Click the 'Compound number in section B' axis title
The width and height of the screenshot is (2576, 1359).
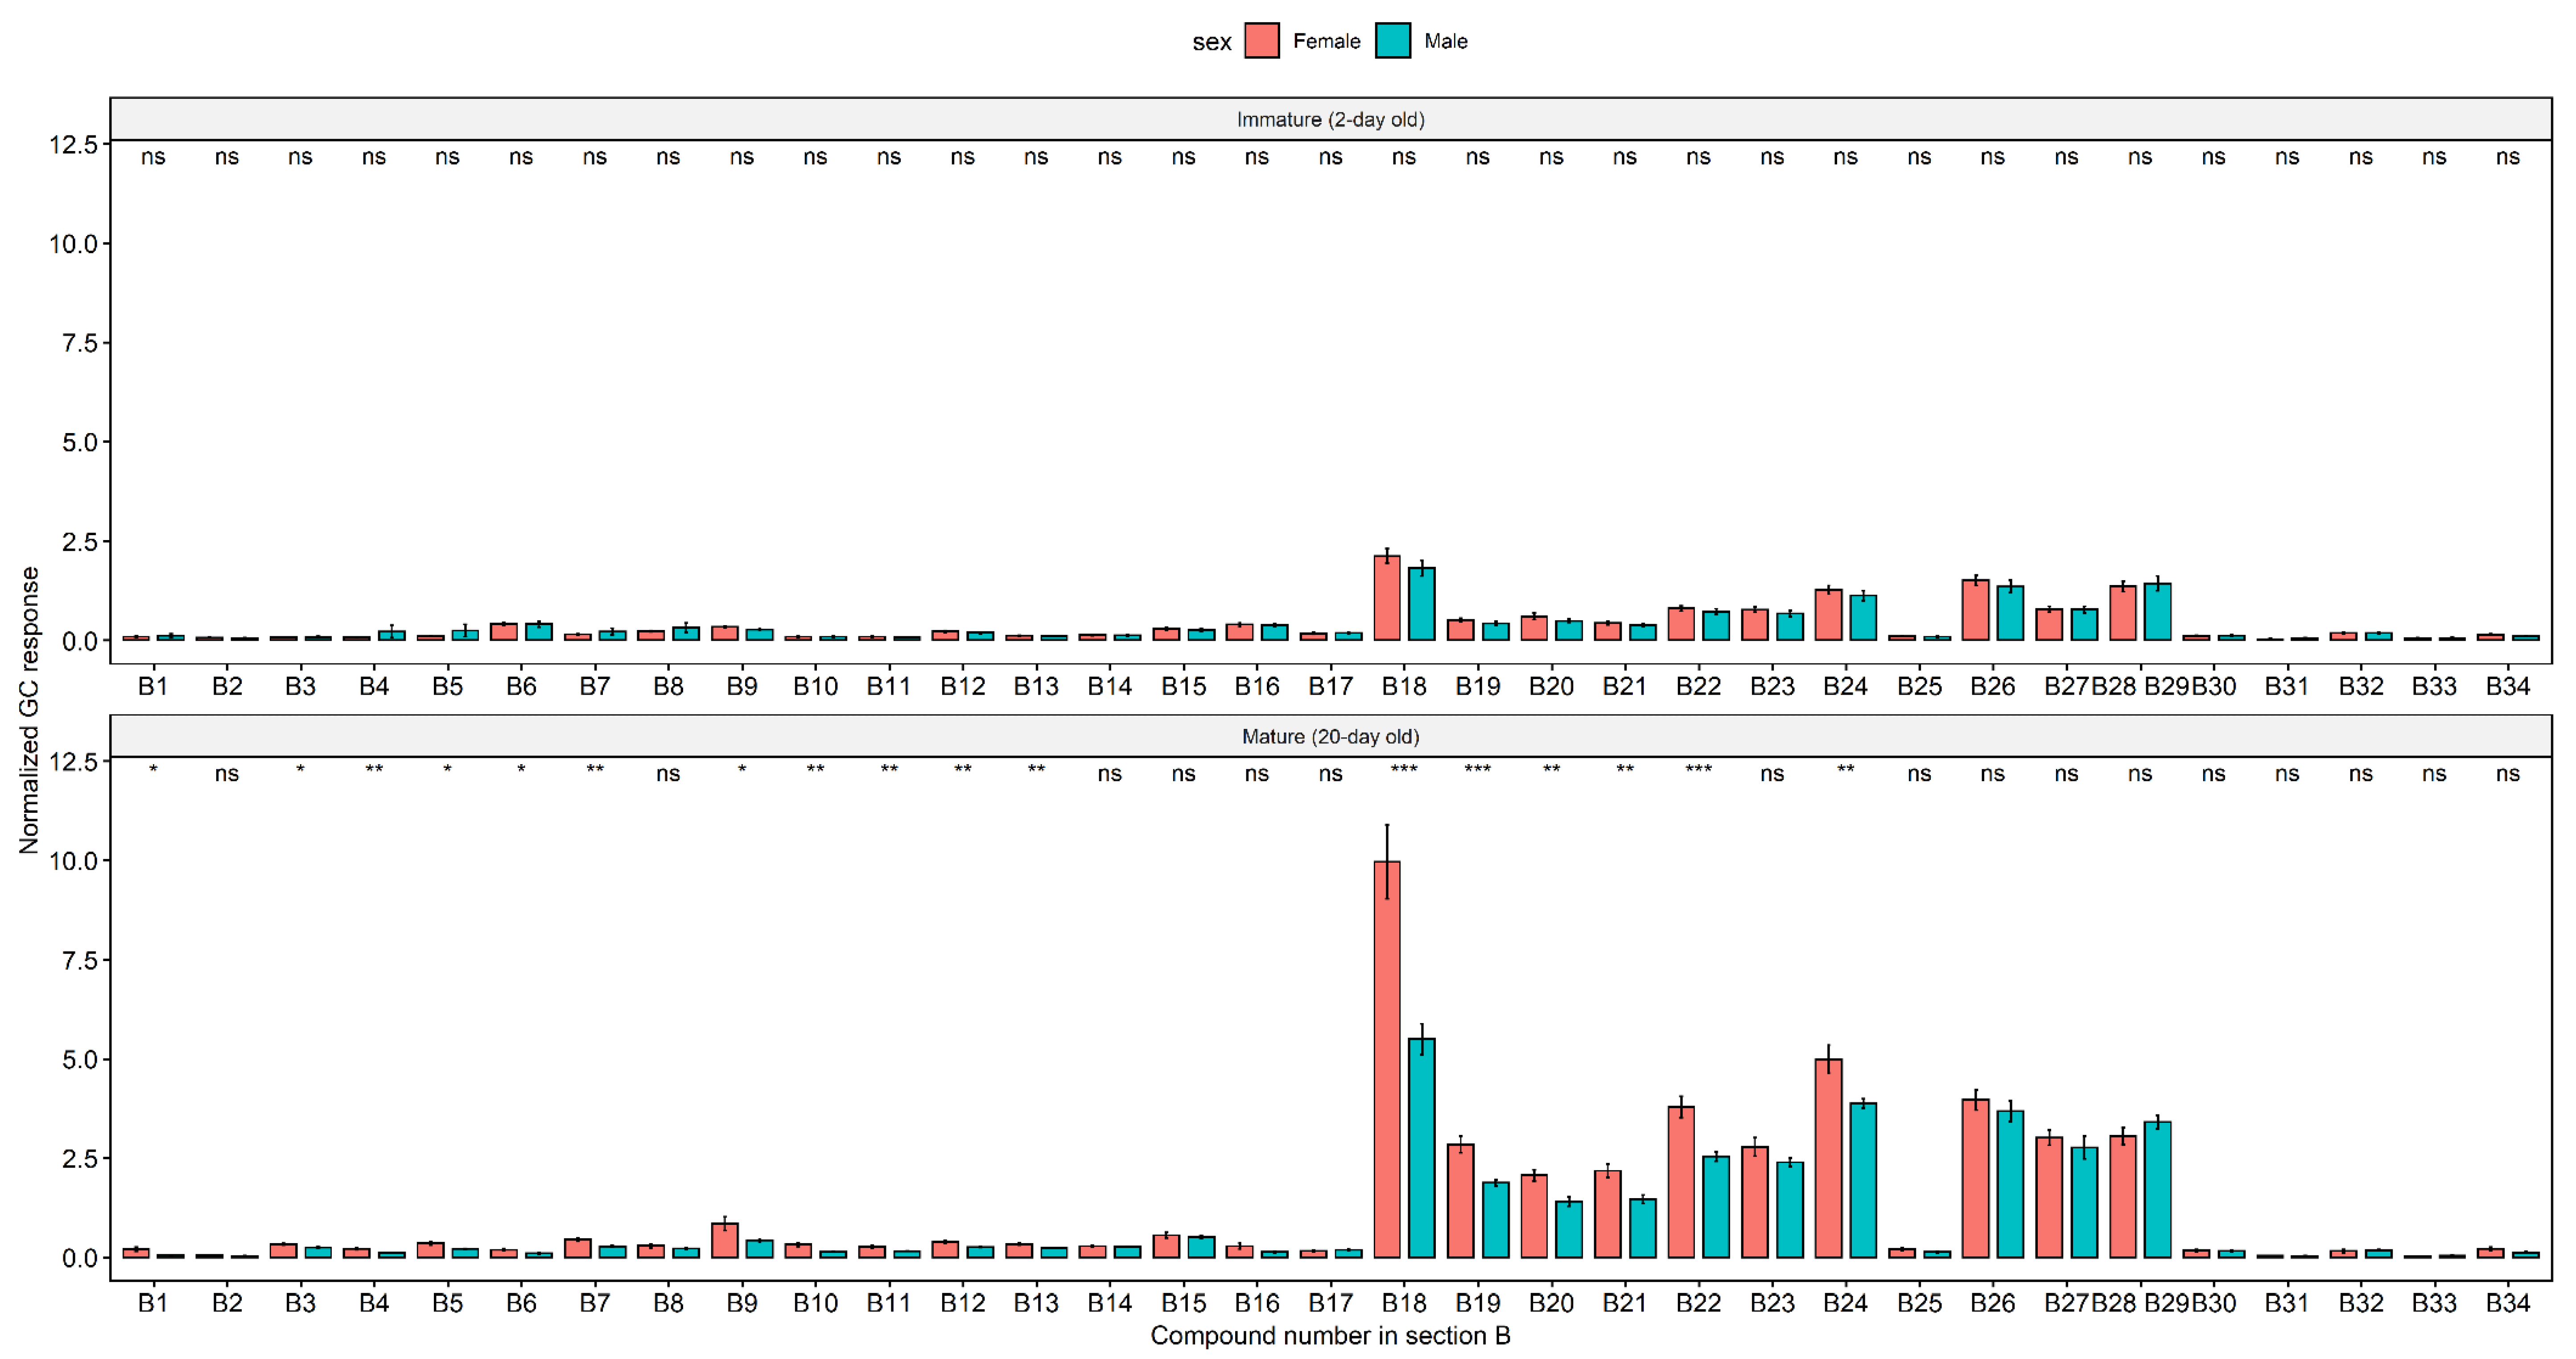pos(1330,1336)
